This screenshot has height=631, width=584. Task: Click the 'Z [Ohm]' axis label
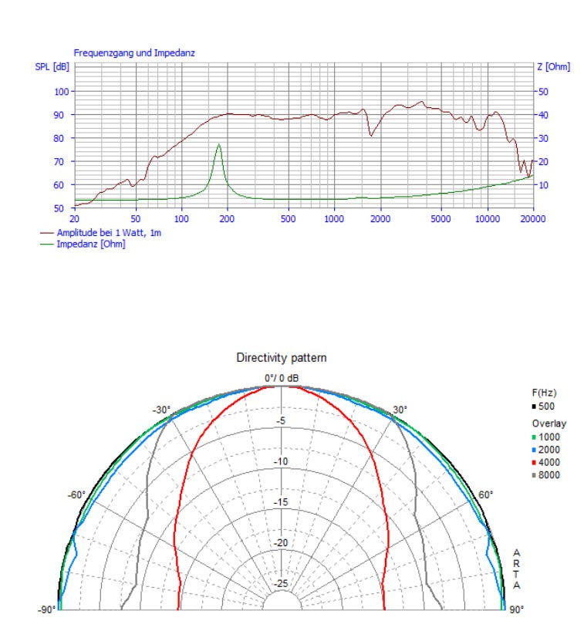(553, 67)
